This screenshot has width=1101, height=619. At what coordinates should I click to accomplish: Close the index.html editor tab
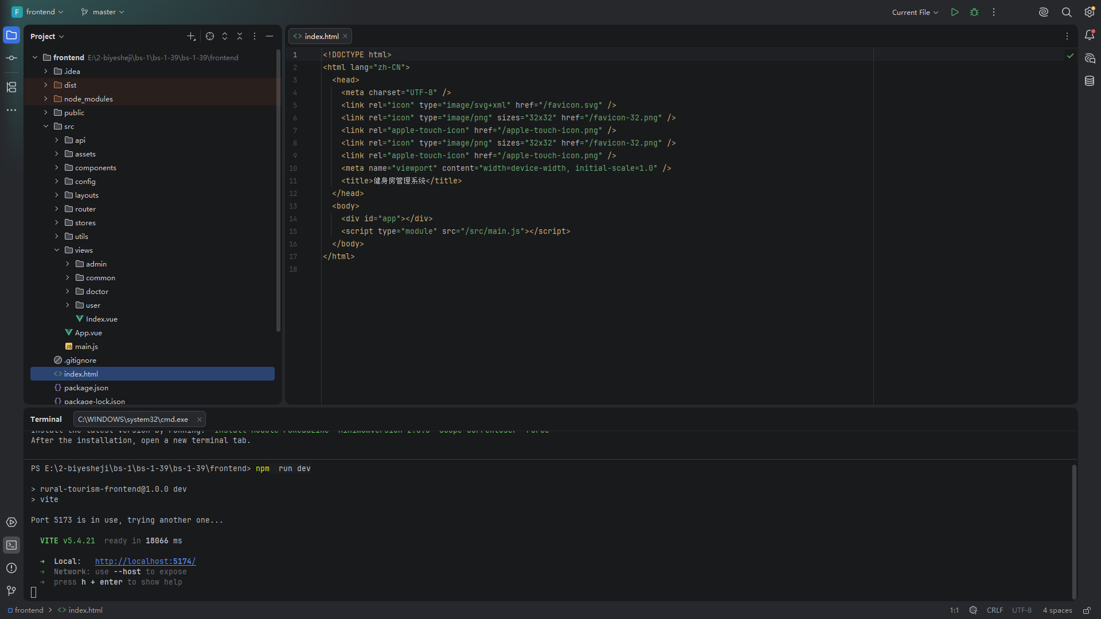345,36
